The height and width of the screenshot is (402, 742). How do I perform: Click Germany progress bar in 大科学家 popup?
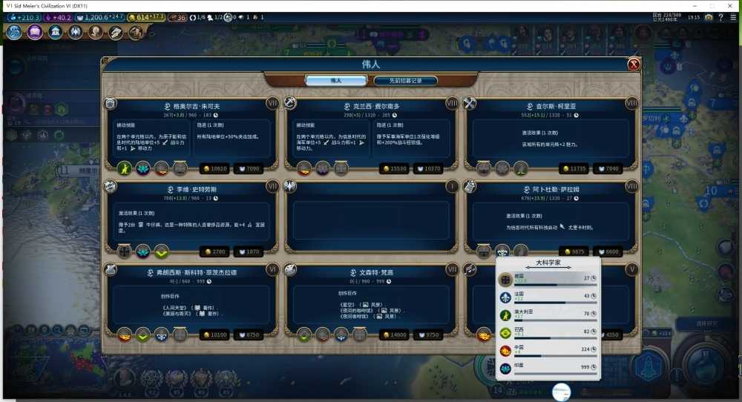(555, 286)
